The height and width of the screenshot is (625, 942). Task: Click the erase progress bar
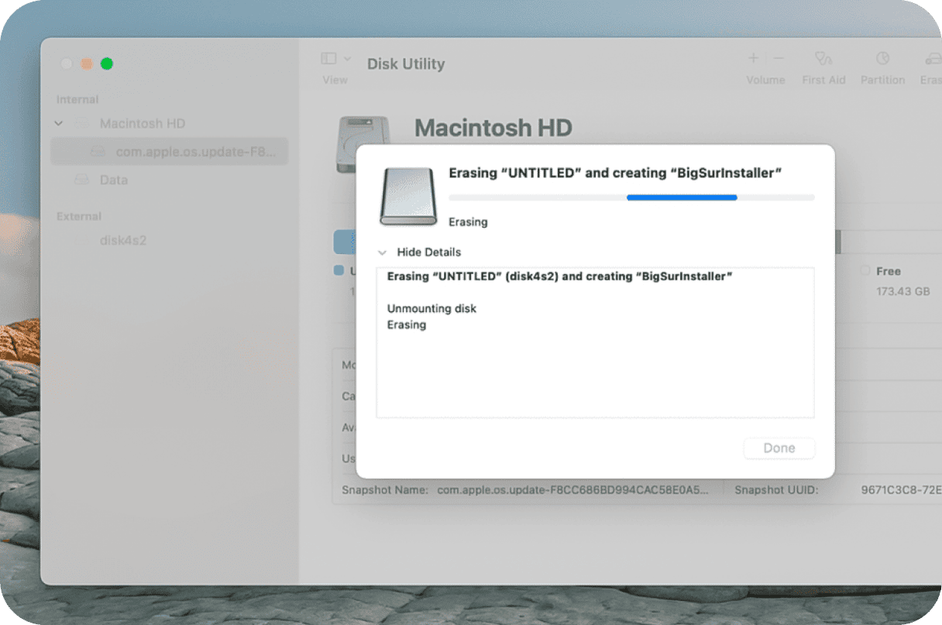(x=631, y=197)
